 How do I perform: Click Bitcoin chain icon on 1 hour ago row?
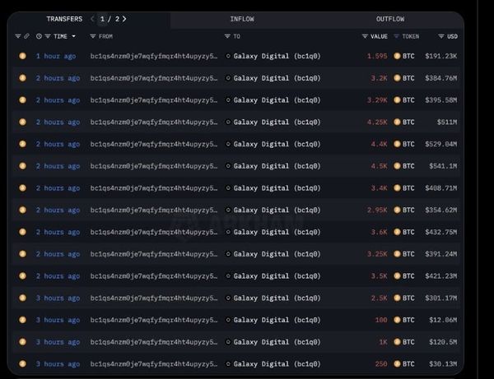click(x=22, y=56)
